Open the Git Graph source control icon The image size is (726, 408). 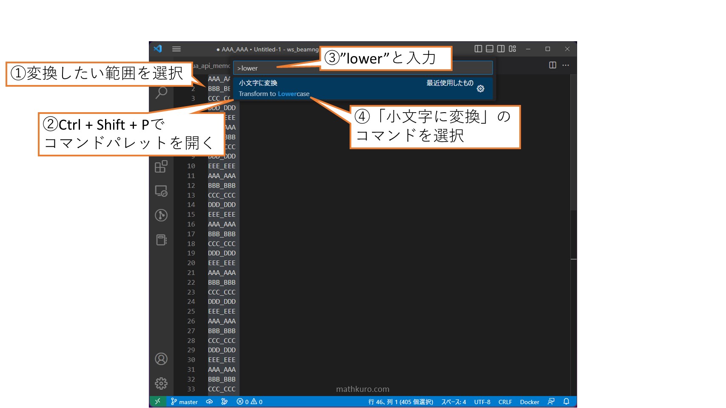[x=161, y=215]
